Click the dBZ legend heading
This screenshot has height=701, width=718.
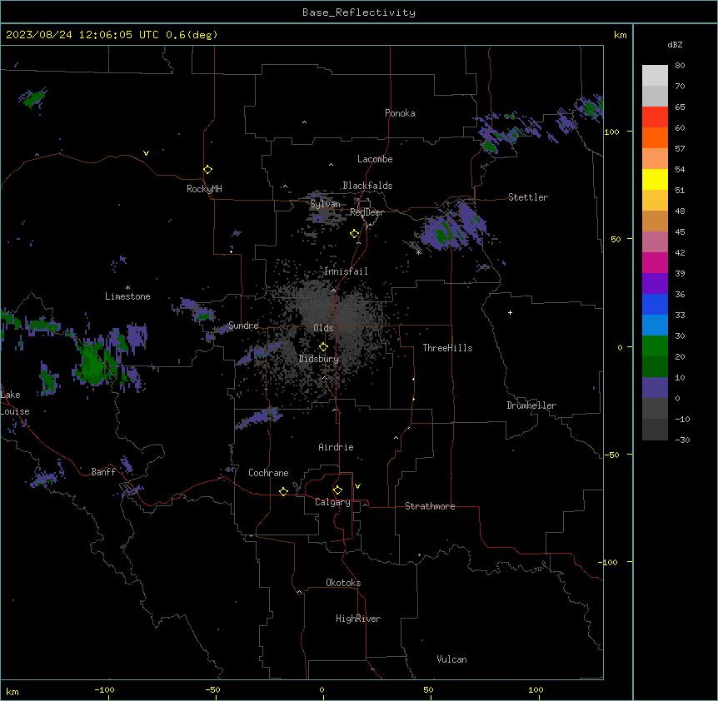coord(675,44)
